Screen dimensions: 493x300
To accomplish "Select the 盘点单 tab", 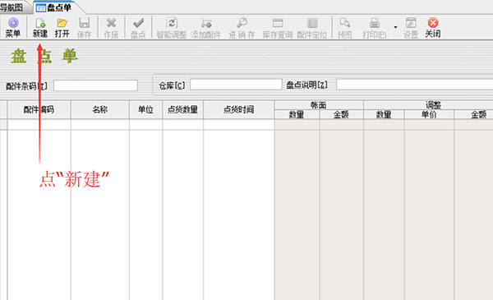I will [x=54, y=7].
